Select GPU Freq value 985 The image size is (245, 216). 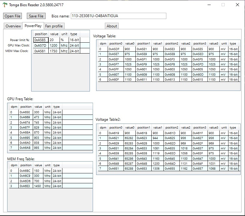point(38,148)
